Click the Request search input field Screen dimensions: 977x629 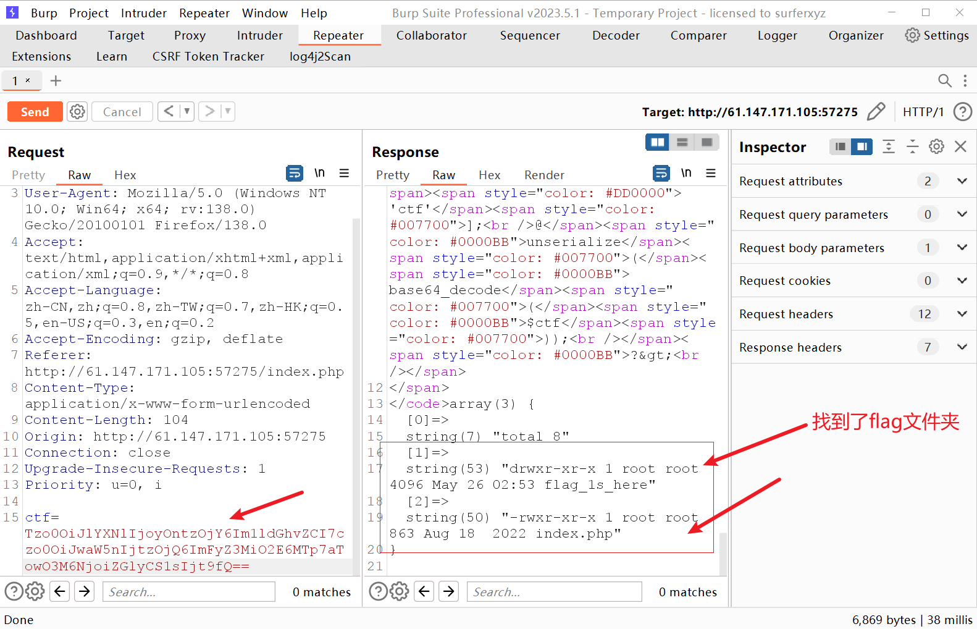point(189,592)
